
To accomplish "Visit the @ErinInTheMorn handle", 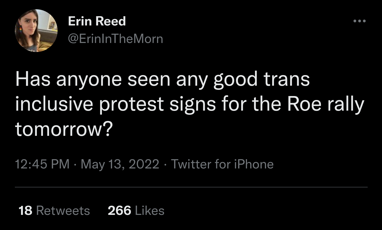I will (115, 39).
